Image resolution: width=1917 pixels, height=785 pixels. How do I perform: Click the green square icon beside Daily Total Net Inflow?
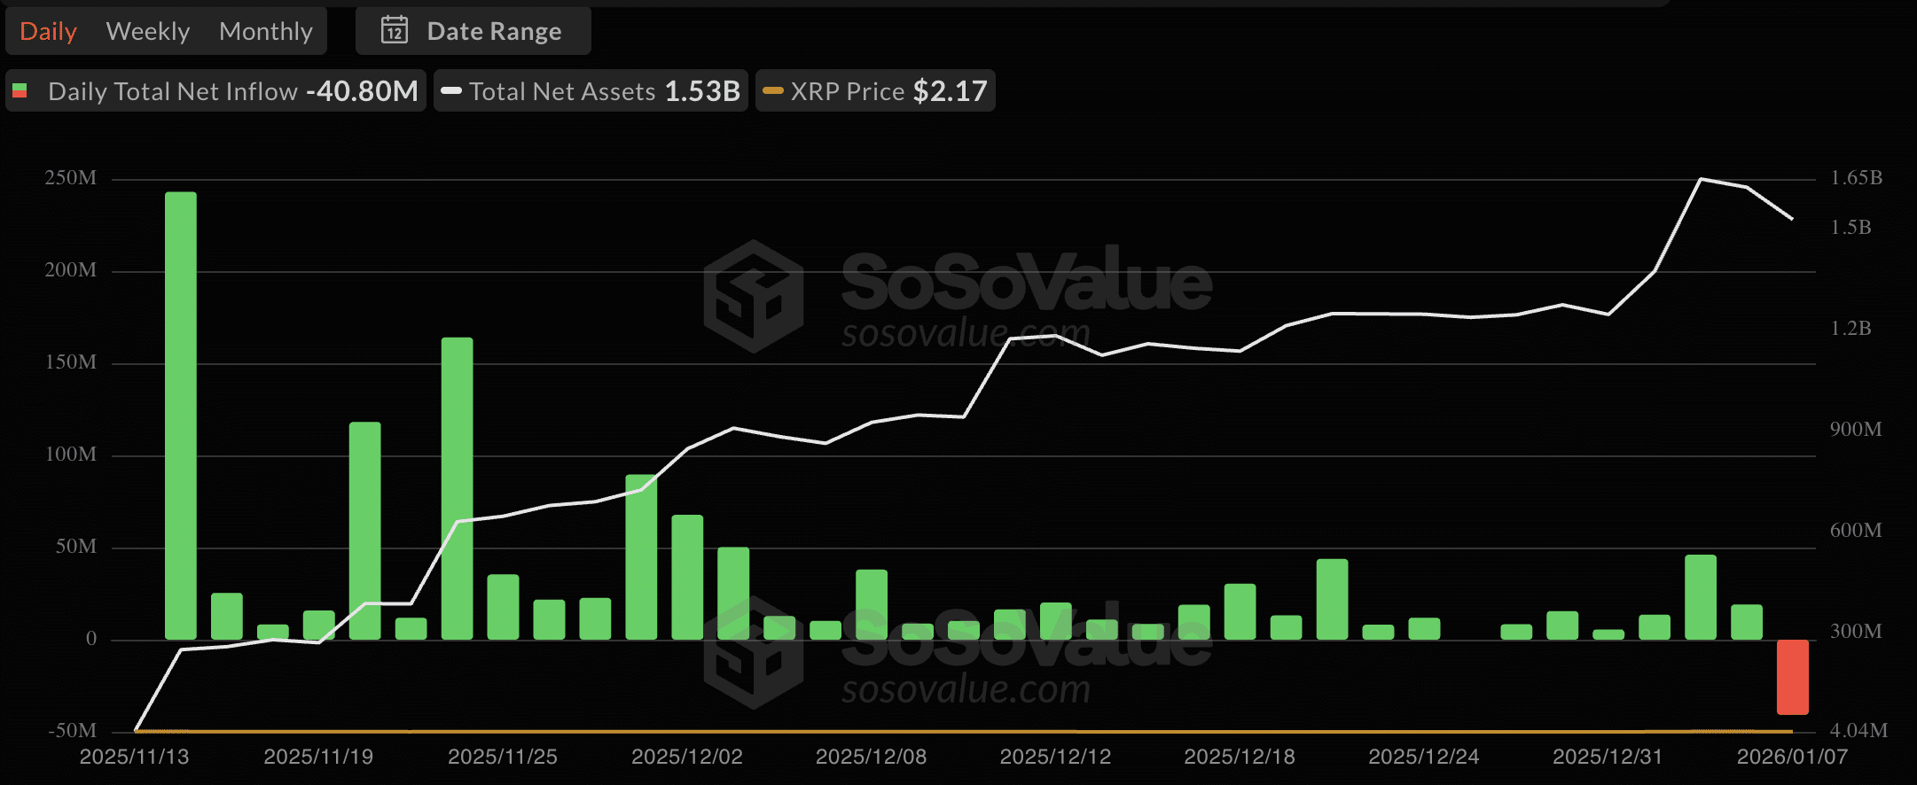20,90
